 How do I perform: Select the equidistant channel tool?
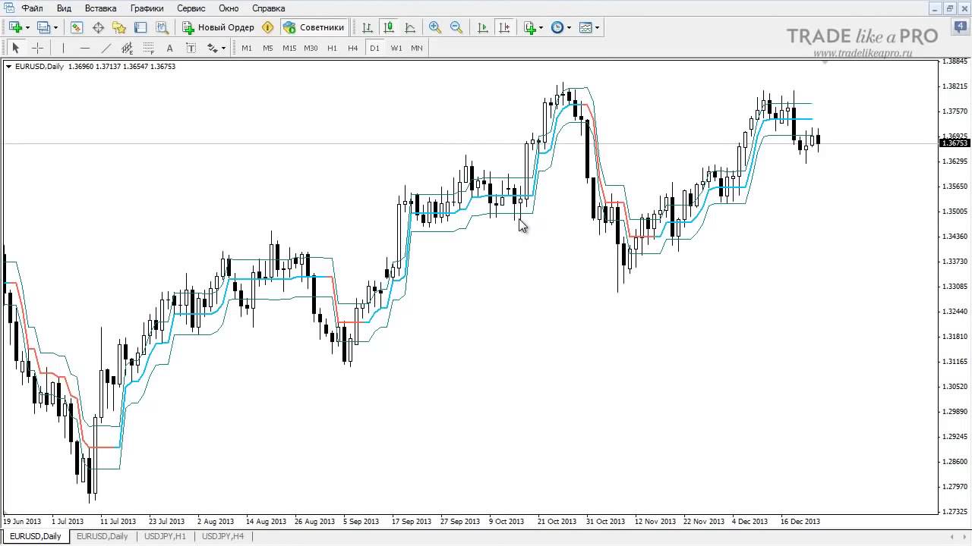(128, 48)
